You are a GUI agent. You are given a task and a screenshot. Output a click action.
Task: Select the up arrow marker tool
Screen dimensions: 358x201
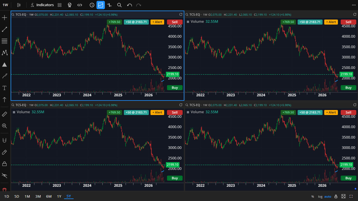(4, 99)
